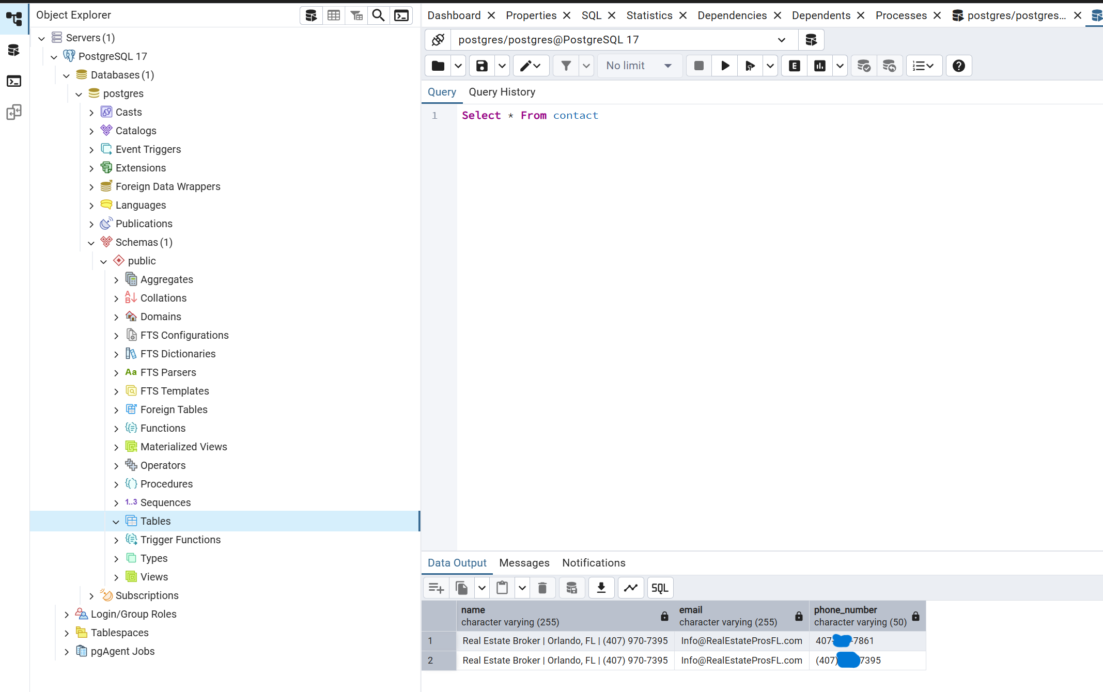Open the PSQL Tool sidebar icon
Screen dimensions: 1103x692
pos(14,81)
